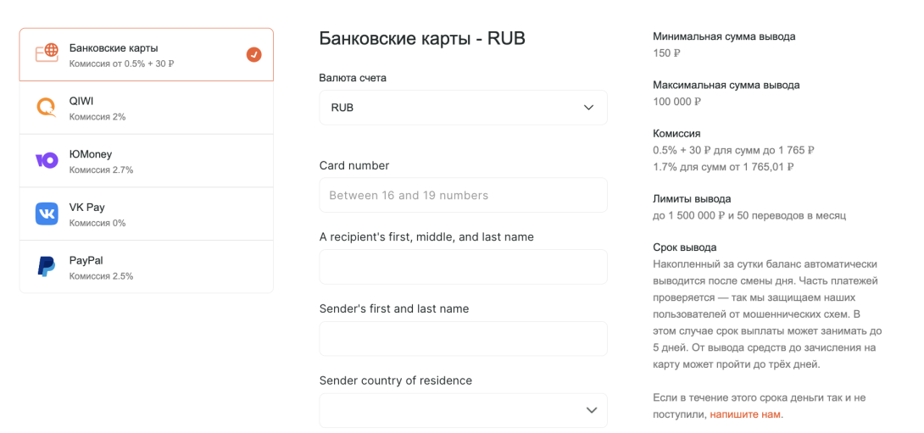This screenshot has width=924, height=433.
Task: Select PayPal Комиссия 2.5% item
Action: click(x=146, y=266)
